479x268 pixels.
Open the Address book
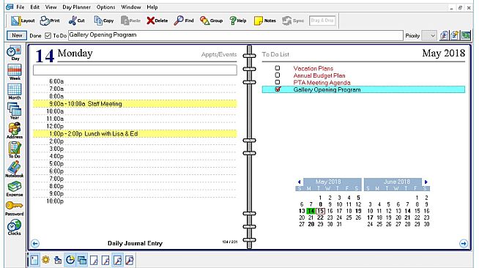[x=15, y=130]
